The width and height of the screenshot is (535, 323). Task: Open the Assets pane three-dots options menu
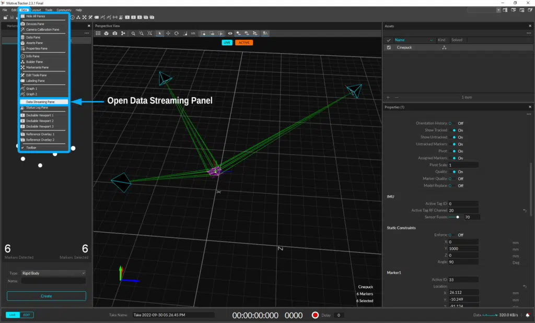coord(529,33)
